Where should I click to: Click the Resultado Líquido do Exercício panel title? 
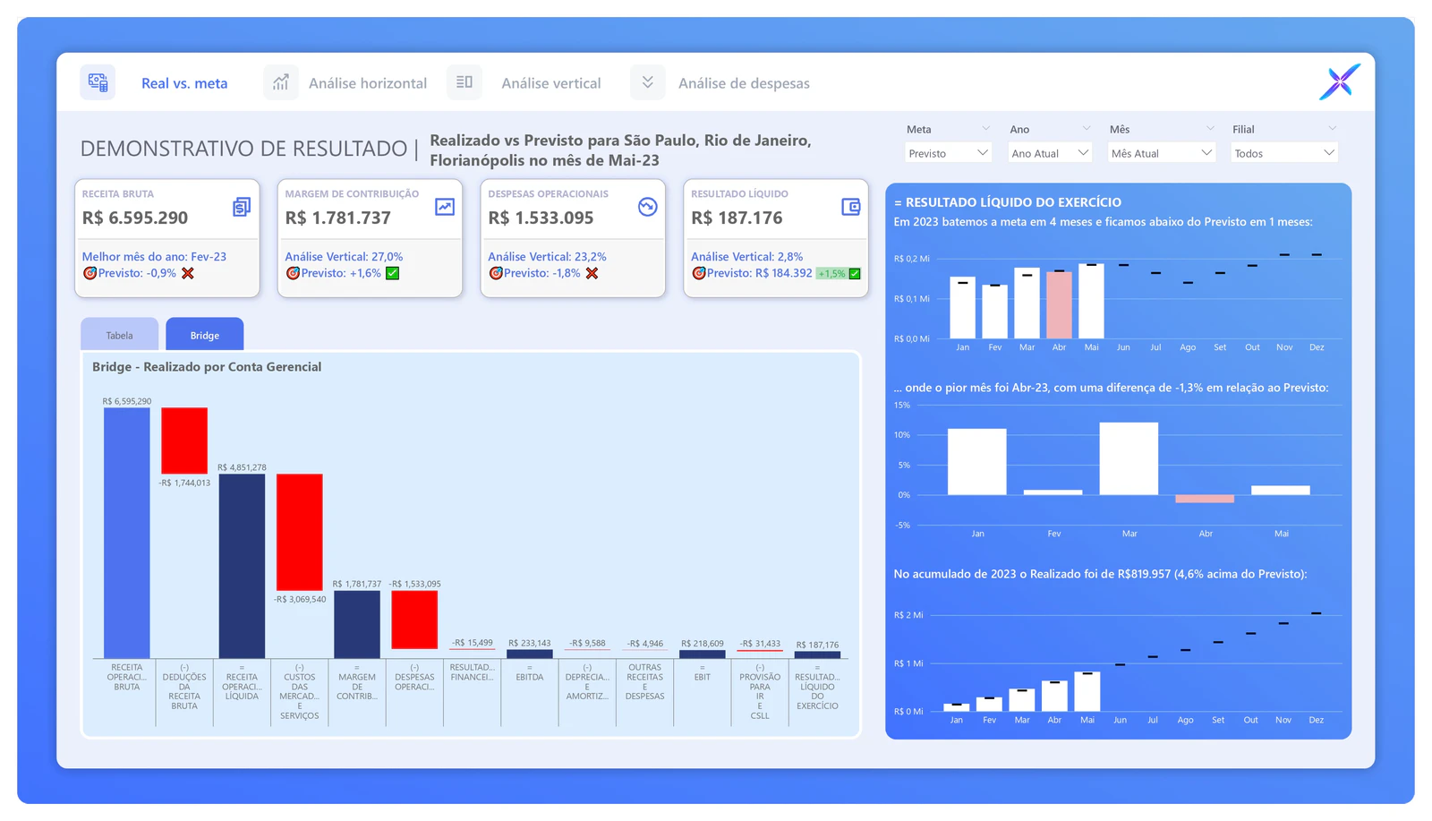1008,202
